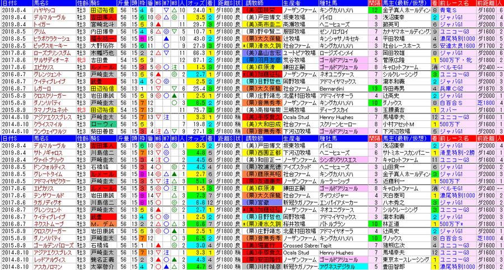The width and height of the screenshot is (504, 270).
Task: Click magenta frame 8 cell in グレートタイム row
Action: pyautogui.click(x=142, y=174)
